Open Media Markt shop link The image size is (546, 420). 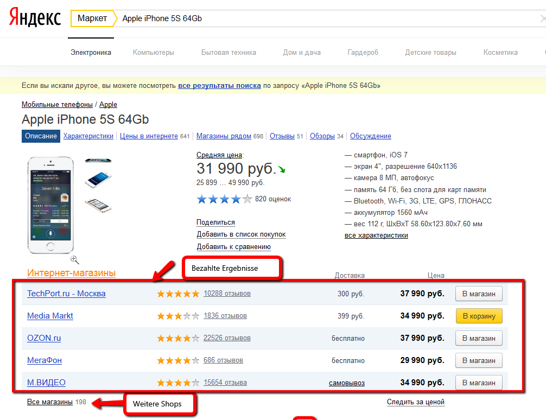click(50, 316)
